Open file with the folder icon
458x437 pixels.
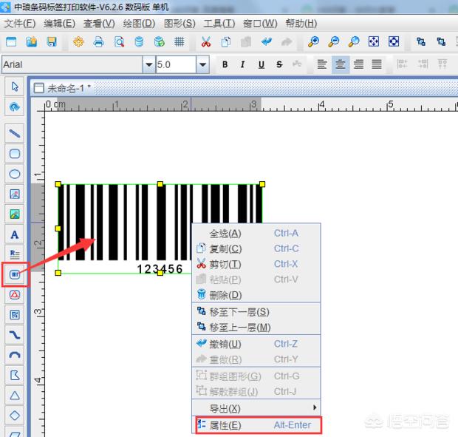tap(32, 42)
